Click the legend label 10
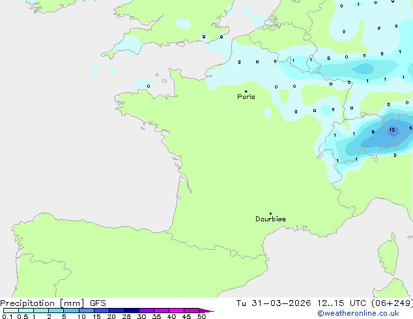The height and width of the screenshot is (319, 413). pyautogui.click(x=81, y=316)
